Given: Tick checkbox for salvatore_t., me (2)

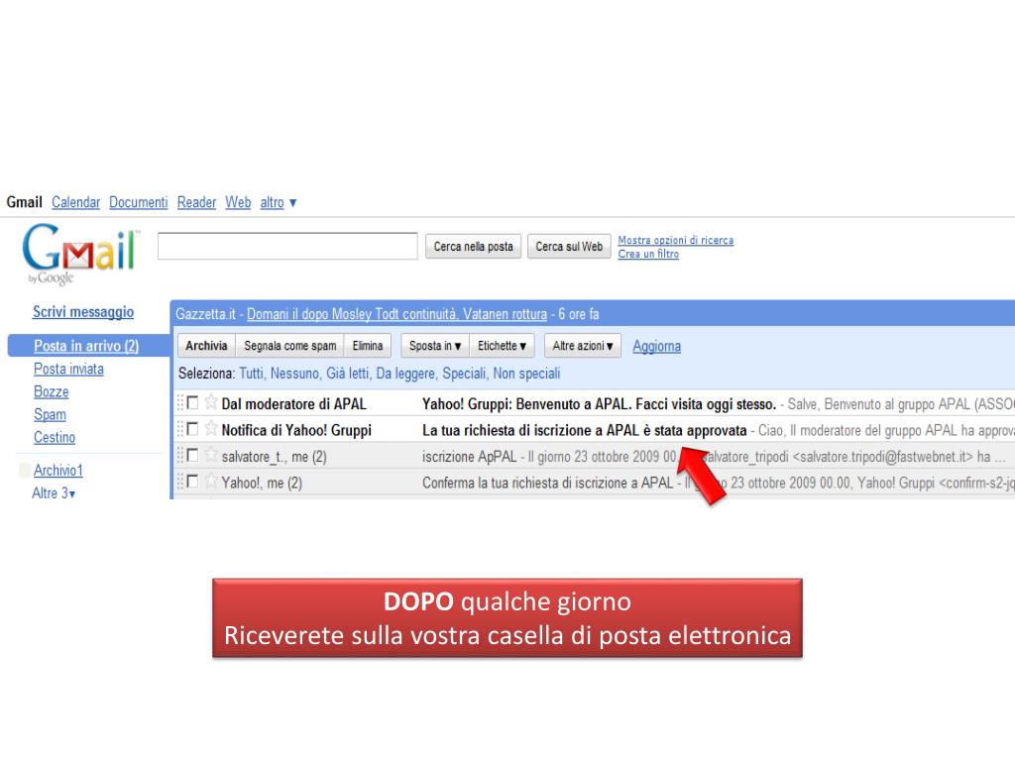Looking at the screenshot, I should 192,456.
